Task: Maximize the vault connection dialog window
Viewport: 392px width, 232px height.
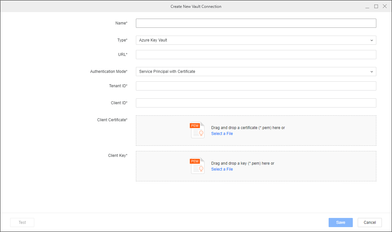Action: point(376,7)
